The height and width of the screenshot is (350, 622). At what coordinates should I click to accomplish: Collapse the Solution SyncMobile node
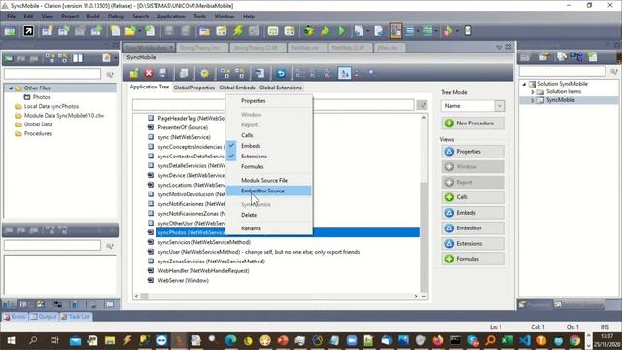tap(524, 84)
